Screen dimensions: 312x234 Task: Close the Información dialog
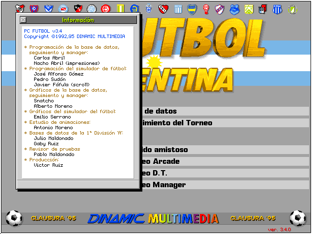(x=23, y=19)
